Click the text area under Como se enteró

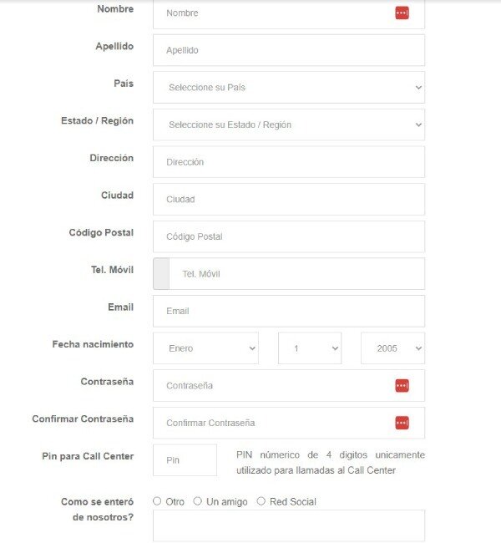[x=288, y=525]
